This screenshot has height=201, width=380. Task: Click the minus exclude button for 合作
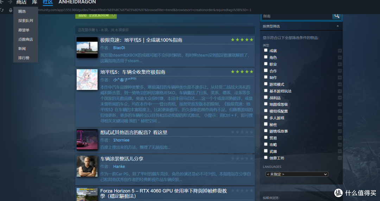340,71
